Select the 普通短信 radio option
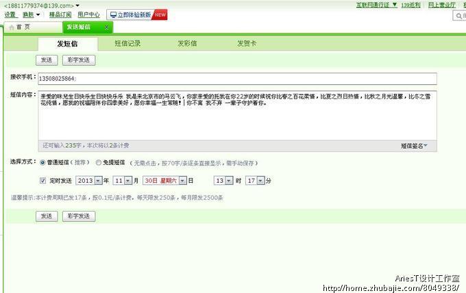 point(42,163)
